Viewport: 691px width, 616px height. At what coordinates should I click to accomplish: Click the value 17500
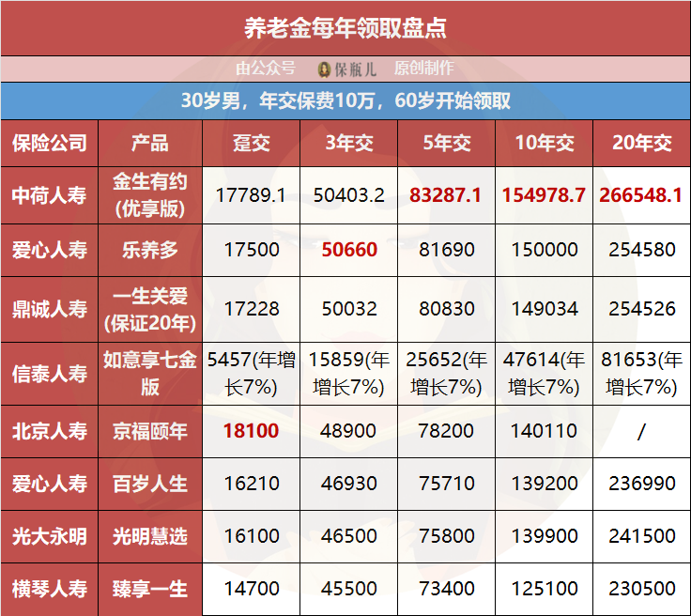coord(252,250)
